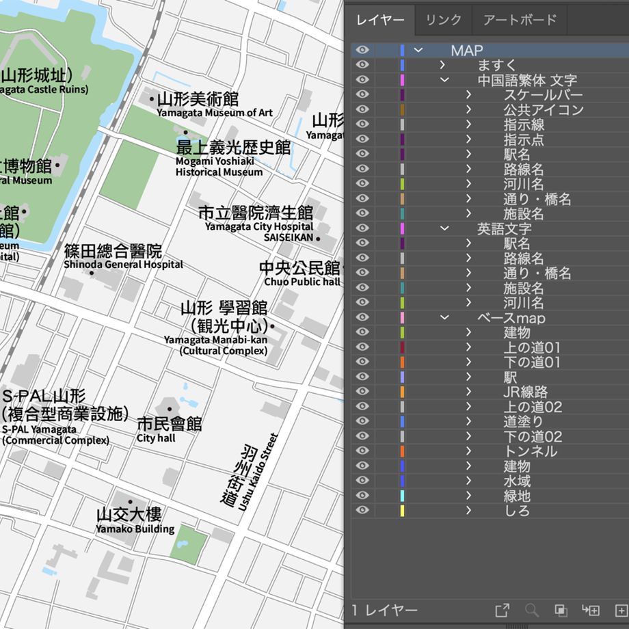Click the create new layer icon at the panel edge

pyautogui.click(x=622, y=610)
